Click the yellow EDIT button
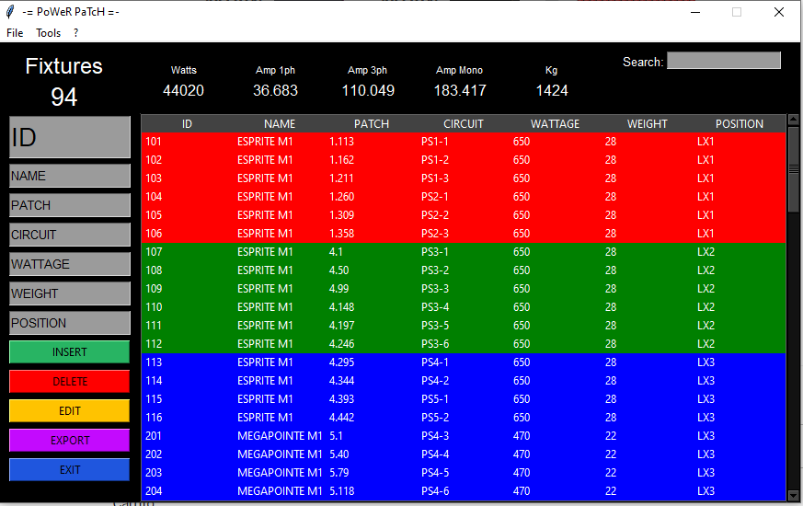This screenshot has height=506, width=803. click(x=70, y=411)
